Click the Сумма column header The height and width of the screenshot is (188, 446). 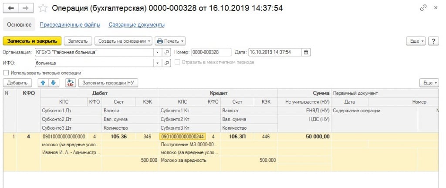coord(304,93)
